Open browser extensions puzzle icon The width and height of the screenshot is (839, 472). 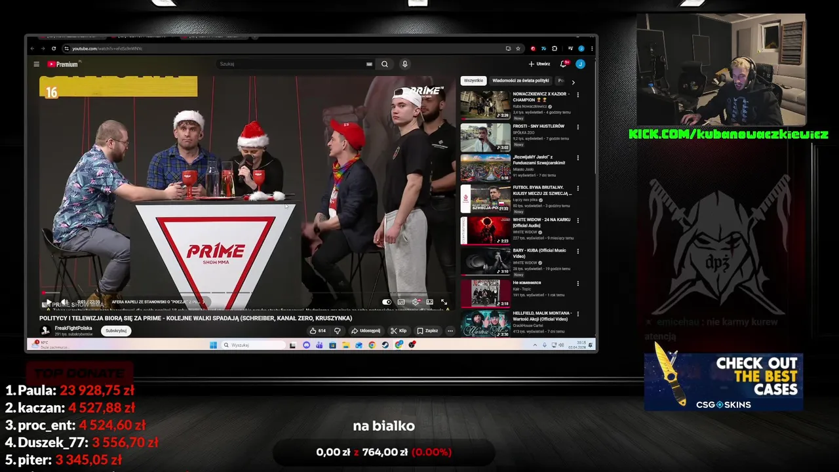555,49
